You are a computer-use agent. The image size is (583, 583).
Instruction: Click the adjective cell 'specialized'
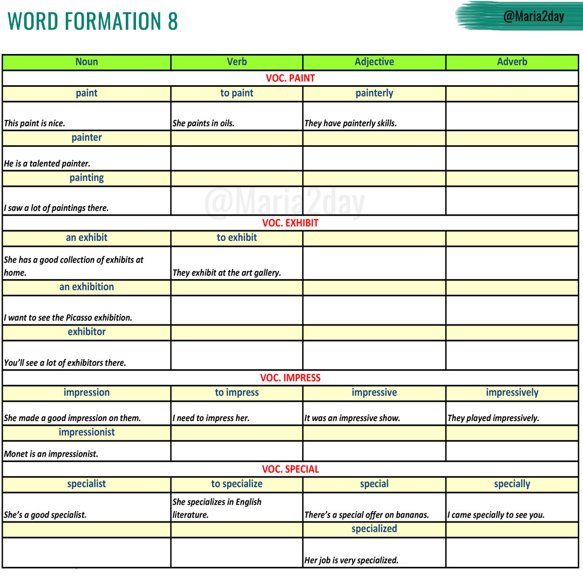coord(374,530)
